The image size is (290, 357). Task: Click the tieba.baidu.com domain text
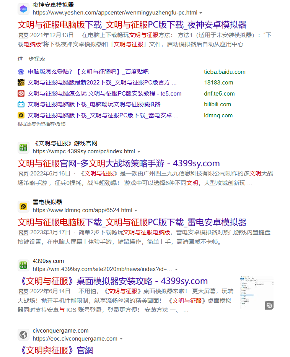click(225, 72)
